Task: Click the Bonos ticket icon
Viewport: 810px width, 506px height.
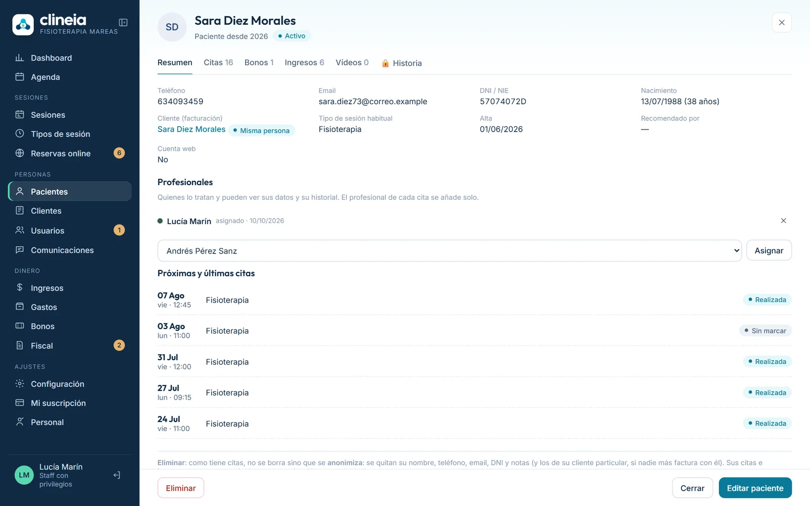Action: [20, 326]
